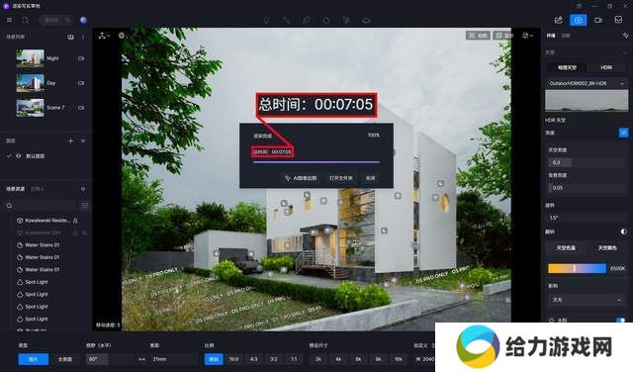Open the first environment tab in right panel
This screenshot has height=372, width=633.
(551, 36)
